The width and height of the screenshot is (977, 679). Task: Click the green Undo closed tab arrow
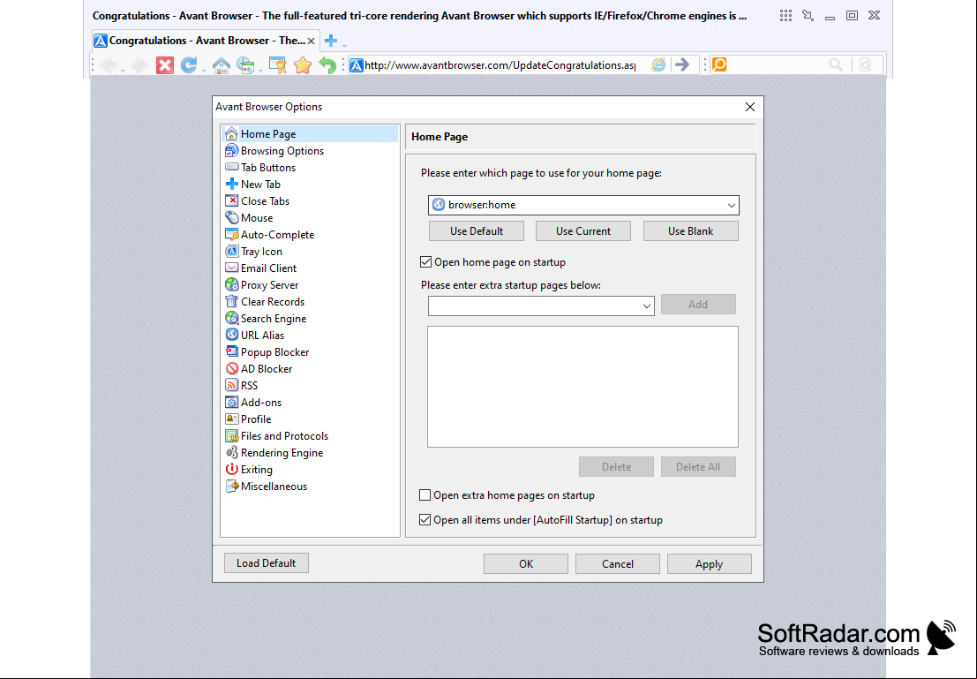(327, 64)
